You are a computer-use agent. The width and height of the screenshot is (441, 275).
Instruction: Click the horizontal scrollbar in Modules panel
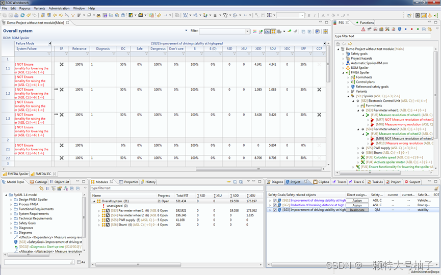click(x=138, y=265)
